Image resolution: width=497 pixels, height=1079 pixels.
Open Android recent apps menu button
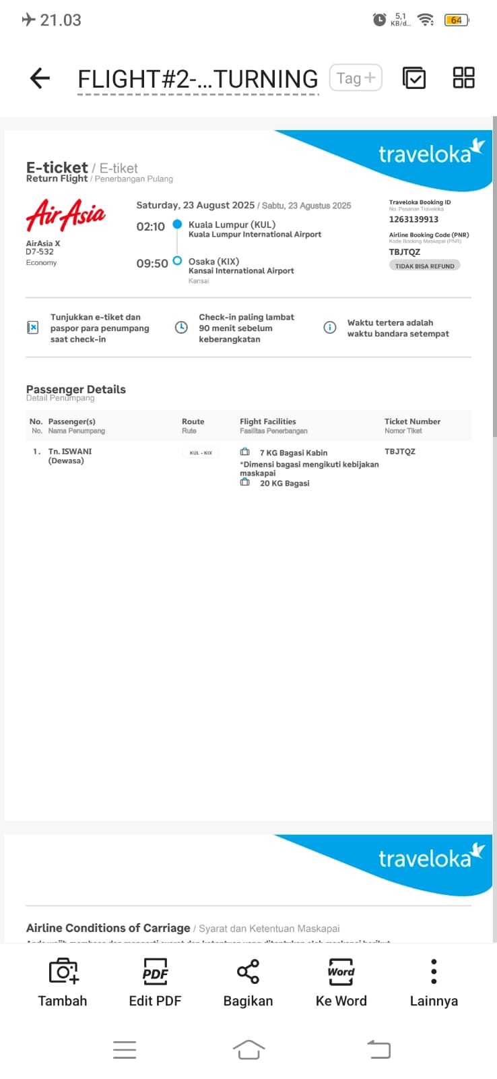tap(125, 1049)
